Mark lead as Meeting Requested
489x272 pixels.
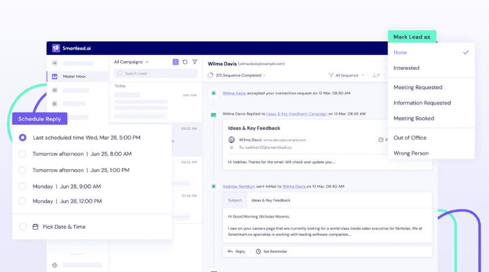pyautogui.click(x=431, y=88)
